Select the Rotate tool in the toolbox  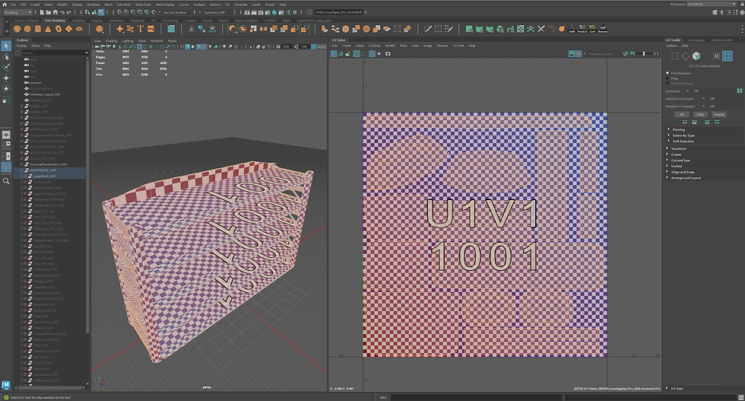tap(6, 88)
